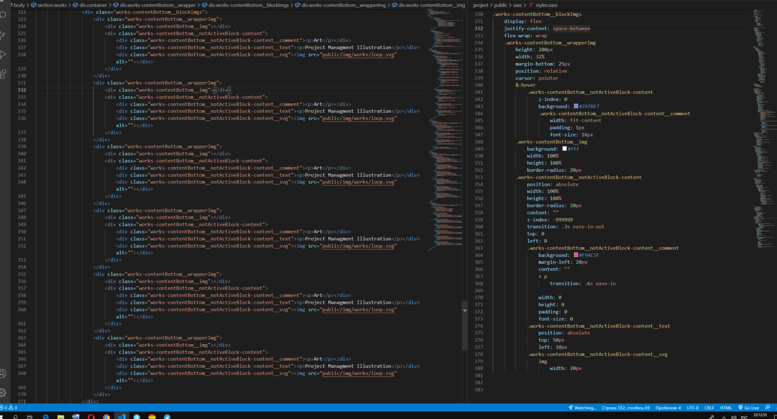Open the loop.svg link on line 352
Image resolution: width=777 pixels, height=419 pixels.
point(358,246)
